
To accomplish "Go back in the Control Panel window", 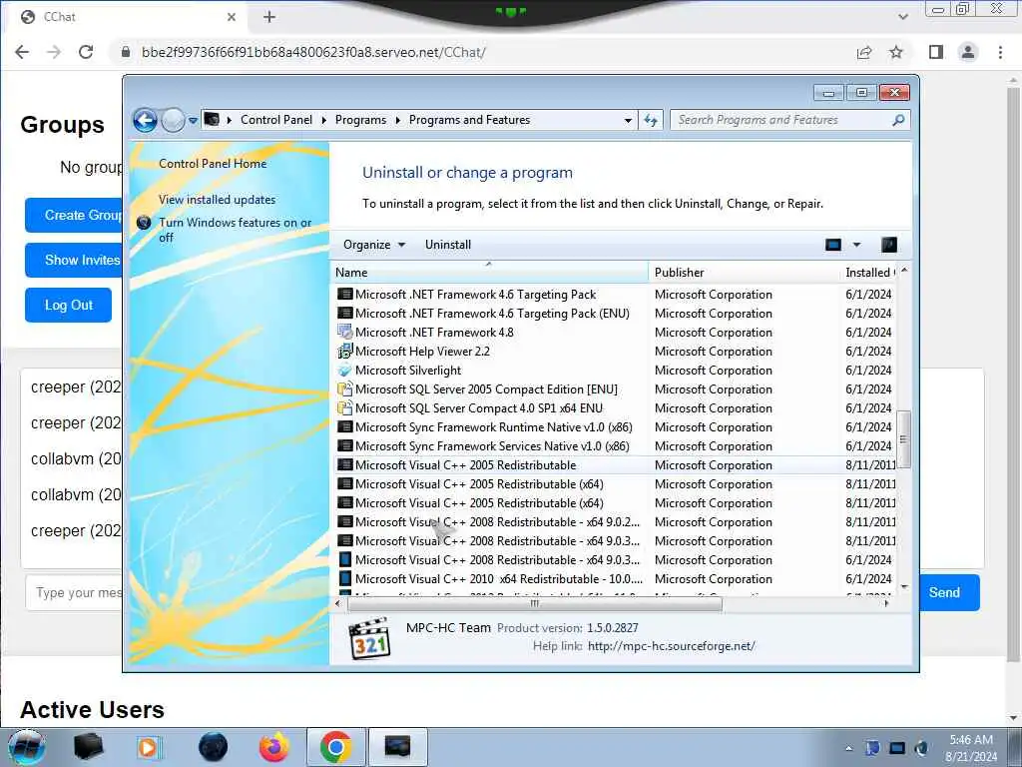I will point(146,120).
